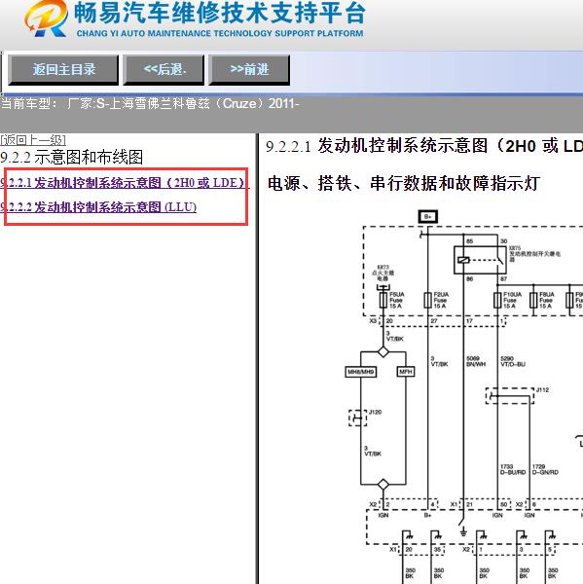
Task: Go back with the <<后退 button
Action: 164,70
